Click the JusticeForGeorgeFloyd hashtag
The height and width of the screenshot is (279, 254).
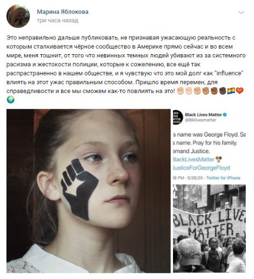[201, 167]
